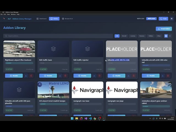Click the Install Addon button

coord(164,29)
